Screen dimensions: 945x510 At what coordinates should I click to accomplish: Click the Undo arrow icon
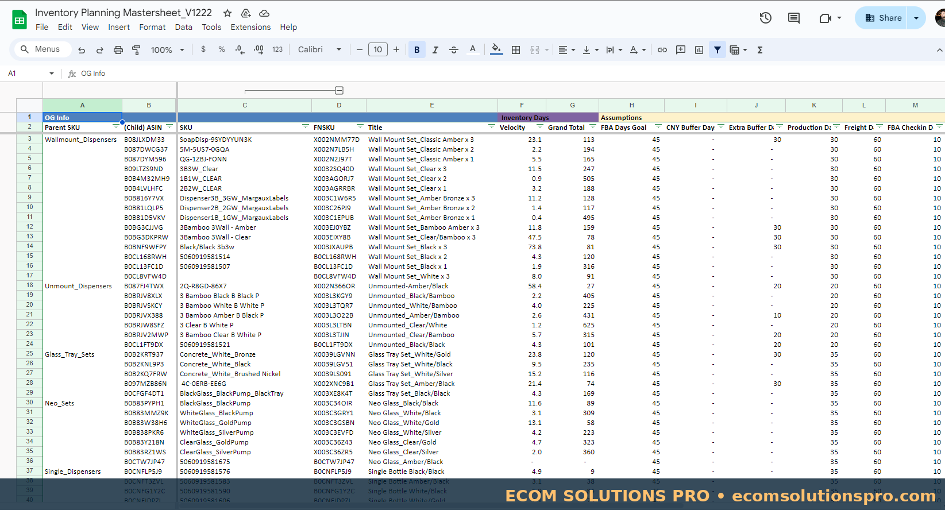(82, 50)
